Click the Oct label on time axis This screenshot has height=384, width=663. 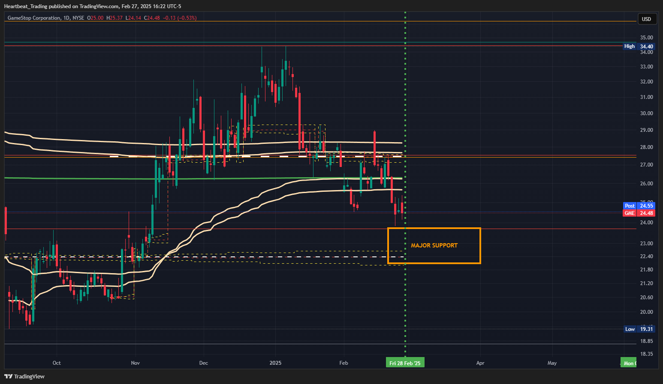57,363
